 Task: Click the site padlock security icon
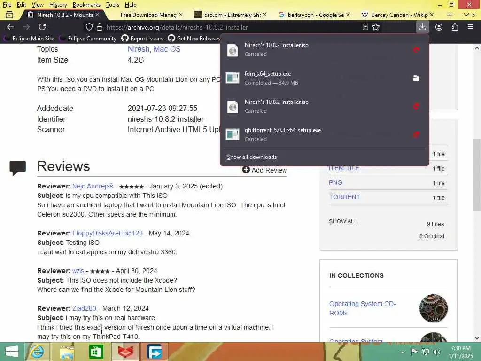(100, 27)
